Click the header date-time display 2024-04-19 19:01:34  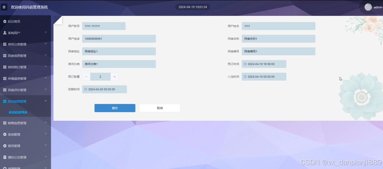click(x=193, y=7)
